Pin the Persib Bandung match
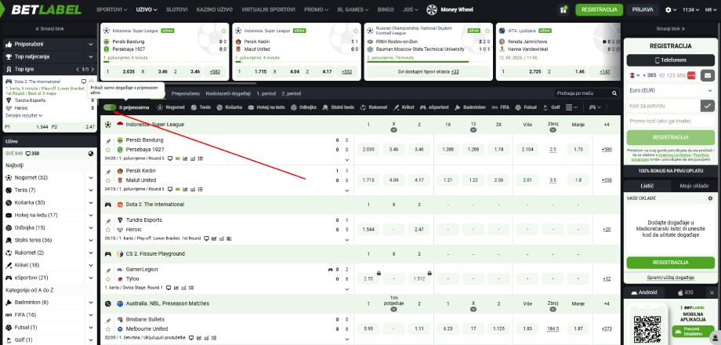The image size is (721, 345). (x=108, y=141)
